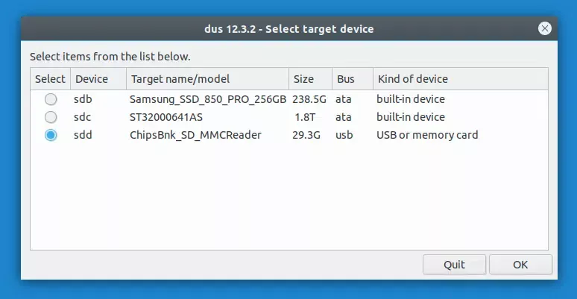Click the dus 12.3.2 title bar

pos(288,29)
